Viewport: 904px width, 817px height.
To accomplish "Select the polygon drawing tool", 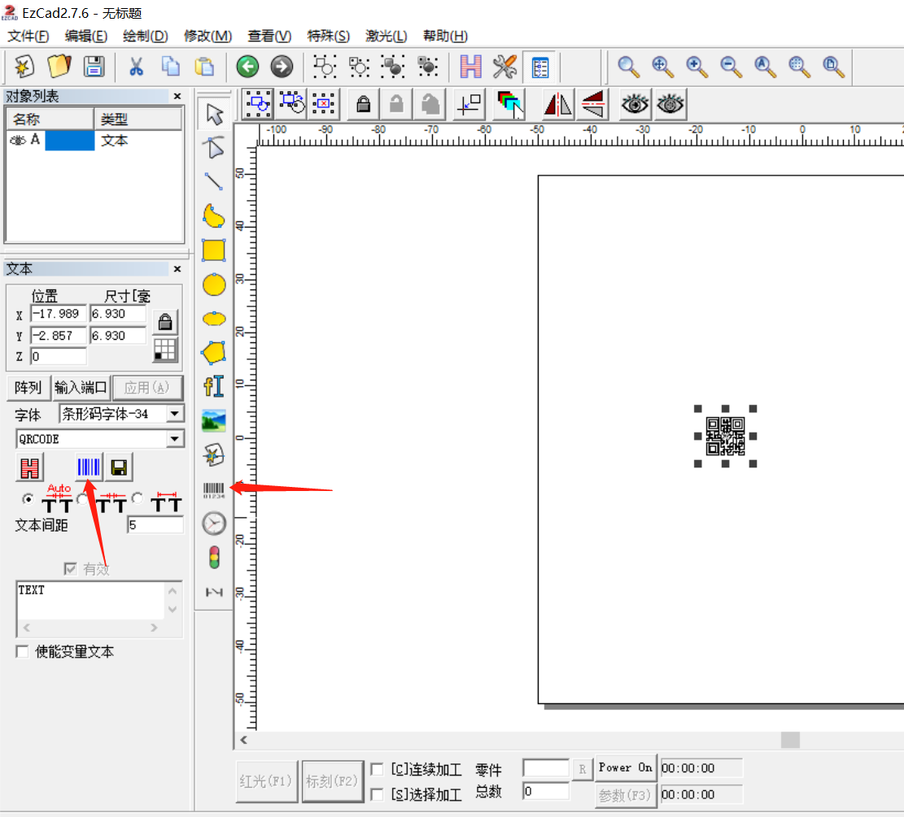I will (x=214, y=353).
